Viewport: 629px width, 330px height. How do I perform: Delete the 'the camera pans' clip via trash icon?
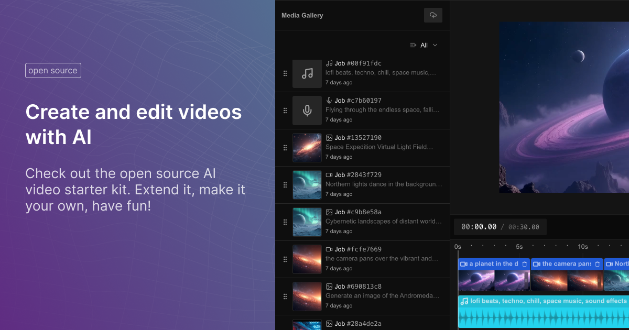(x=597, y=263)
